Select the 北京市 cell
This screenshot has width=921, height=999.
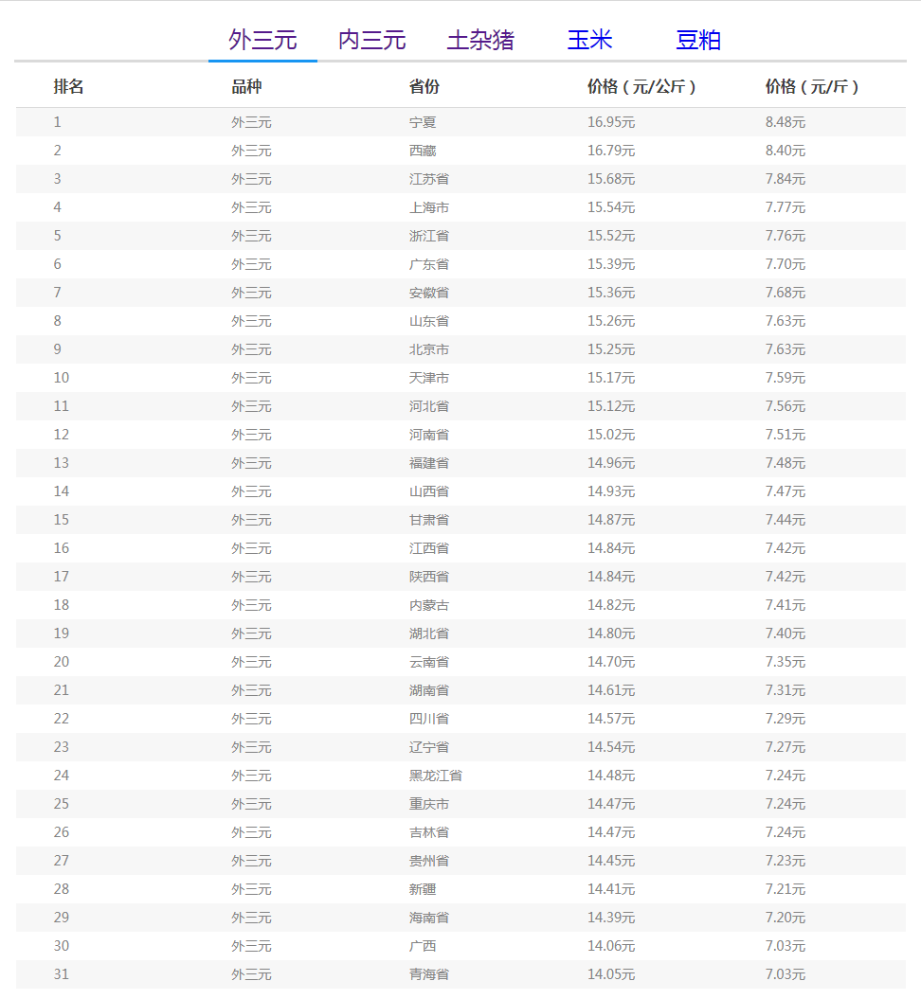click(429, 349)
